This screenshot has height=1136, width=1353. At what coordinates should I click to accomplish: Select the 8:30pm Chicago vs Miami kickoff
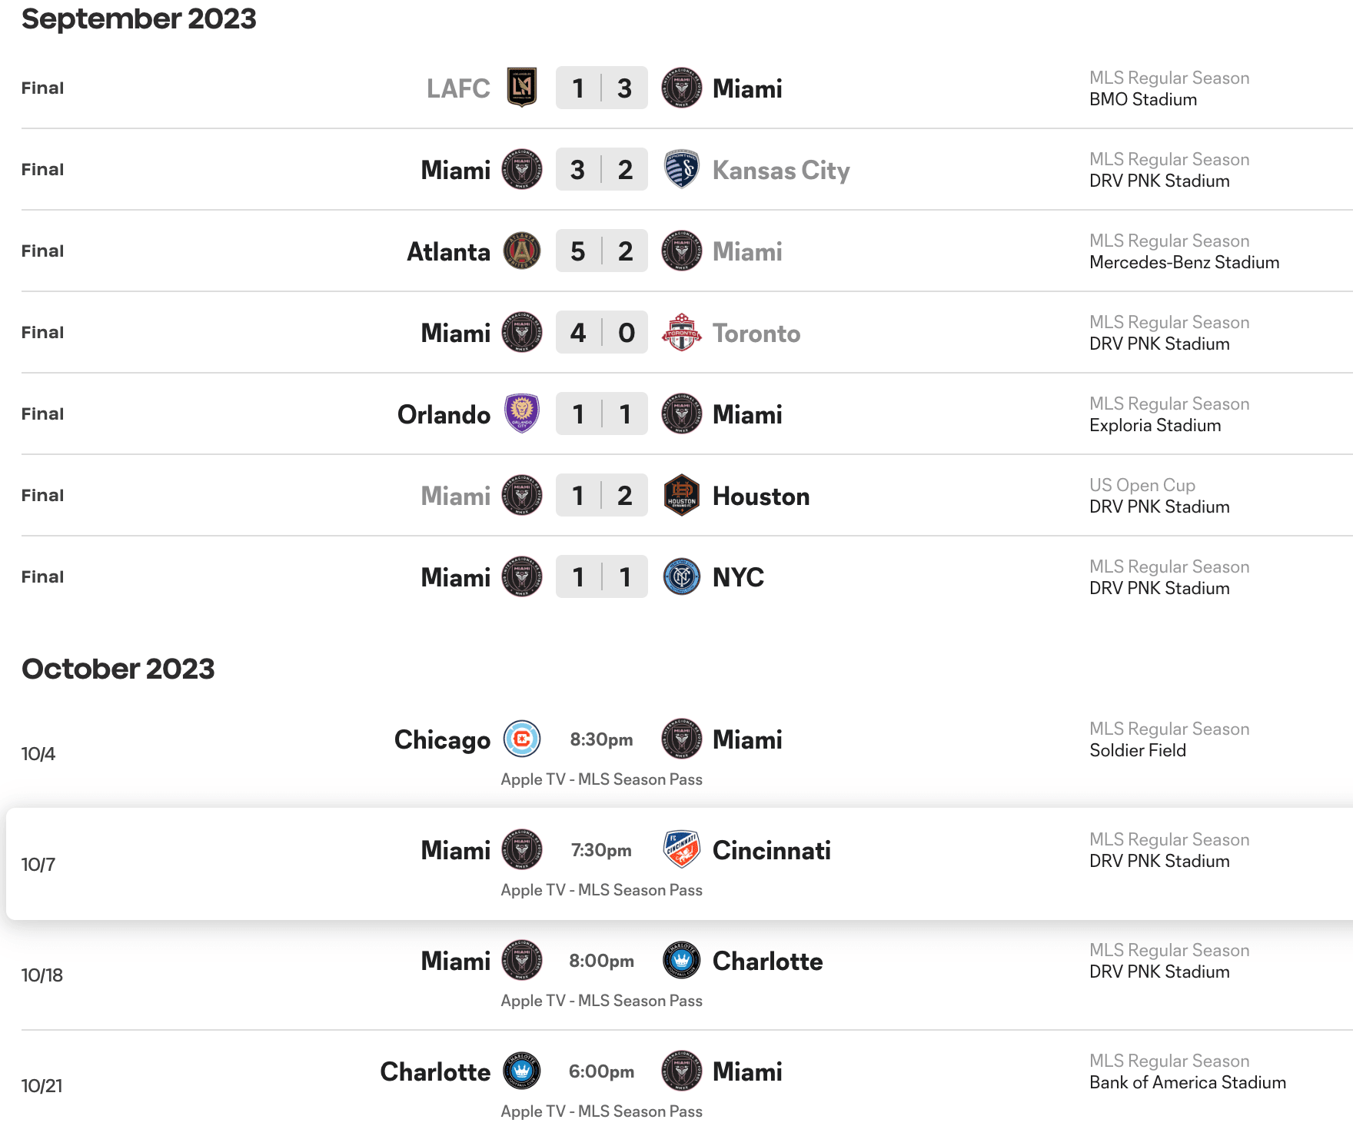point(601,739)
